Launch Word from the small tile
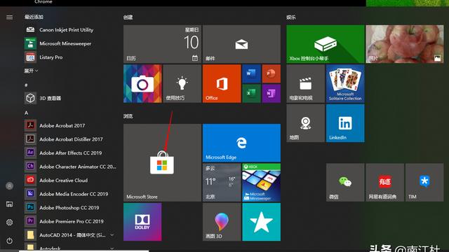Screen dimensions: 449x252 (x=251, y=73)
